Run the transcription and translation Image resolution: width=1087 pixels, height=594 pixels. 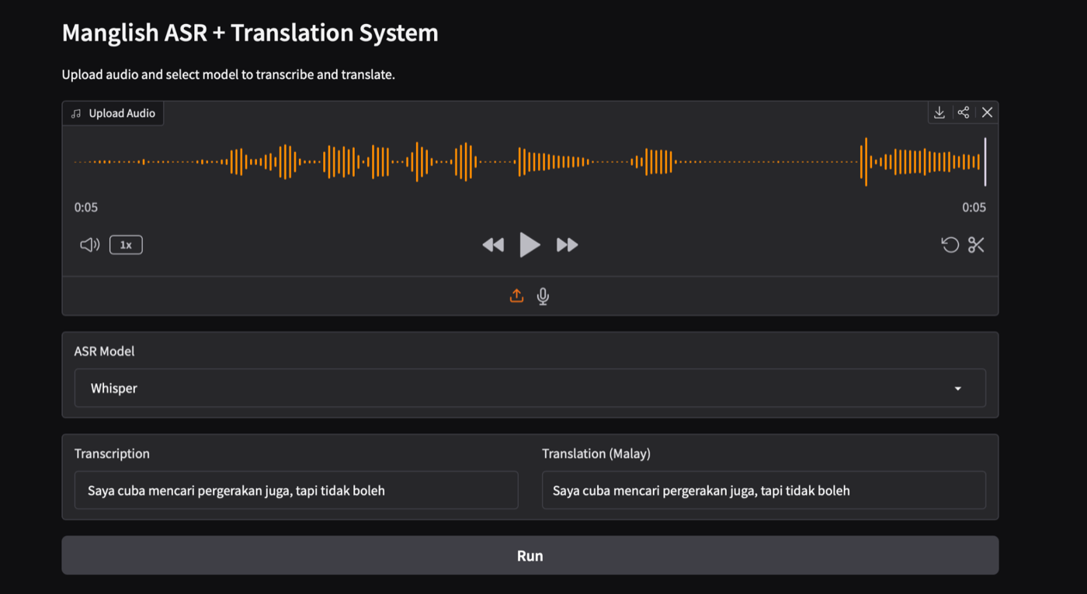pos(530,555)
